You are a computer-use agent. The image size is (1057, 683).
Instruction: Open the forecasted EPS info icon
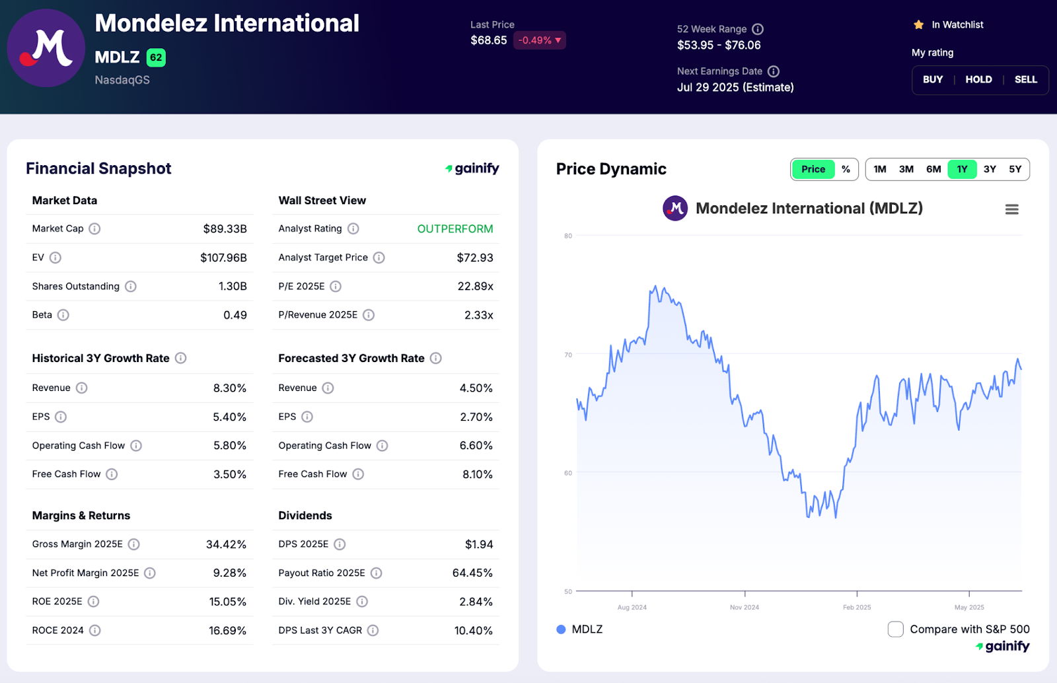[x=307, y=417]
